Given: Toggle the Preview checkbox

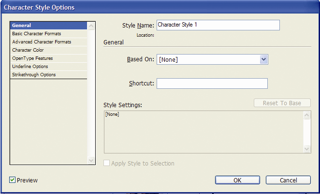Looking at the screenshot, I should pos(12,180).
